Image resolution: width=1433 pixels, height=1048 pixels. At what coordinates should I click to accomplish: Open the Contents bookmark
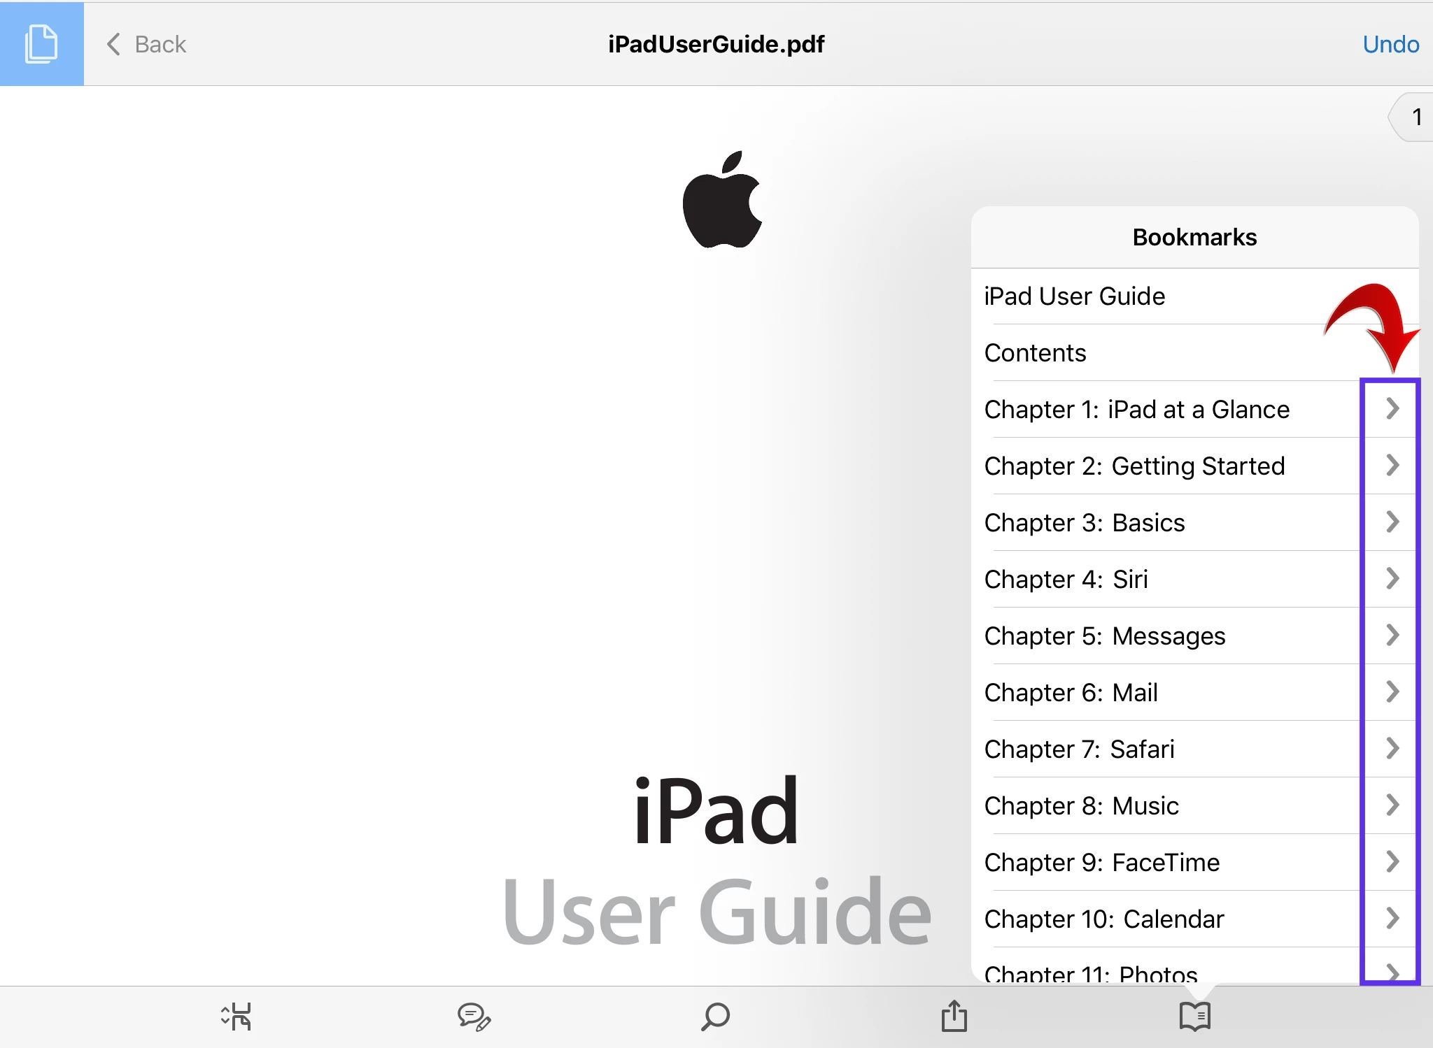point(1035,353)
